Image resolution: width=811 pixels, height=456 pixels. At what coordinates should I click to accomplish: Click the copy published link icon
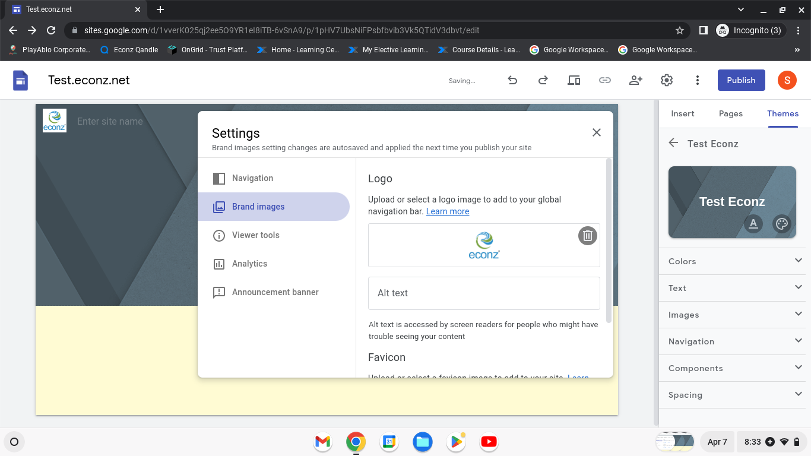[x=604, y=80]
